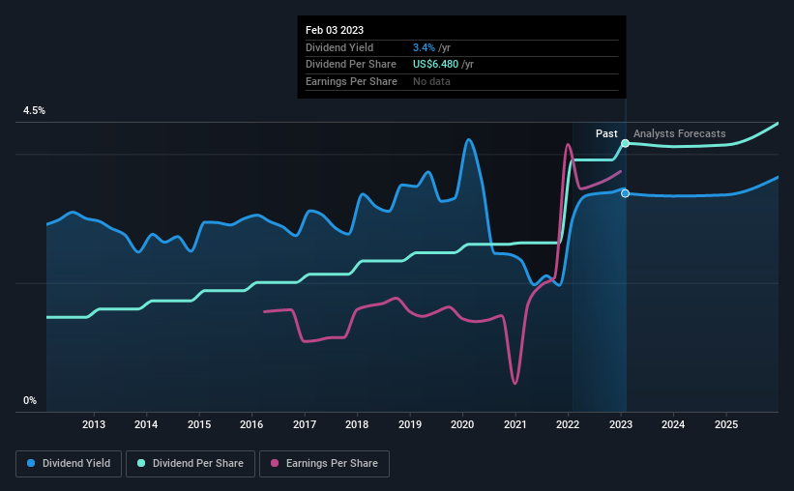This screenshot has width=794, height=491.
Task: Click the 2017 x-axis label
Action: tap(305, 424)
